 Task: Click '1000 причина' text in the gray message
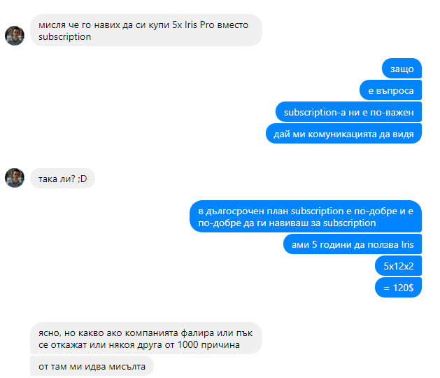pos(208,344)
